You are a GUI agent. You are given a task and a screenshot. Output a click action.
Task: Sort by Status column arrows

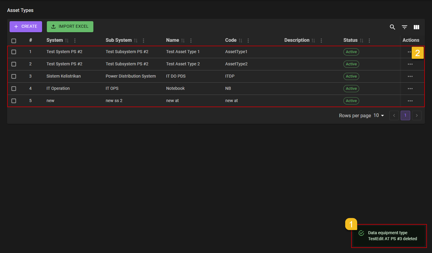(x=362, y=41)
